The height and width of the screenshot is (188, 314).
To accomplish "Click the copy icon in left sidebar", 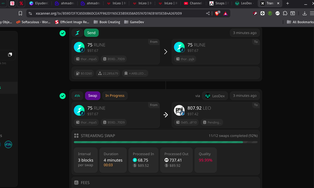I will coord(10,55).
